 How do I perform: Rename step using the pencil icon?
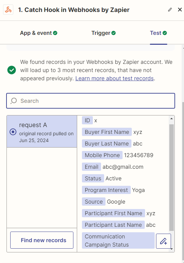click(x=170, y=10)
